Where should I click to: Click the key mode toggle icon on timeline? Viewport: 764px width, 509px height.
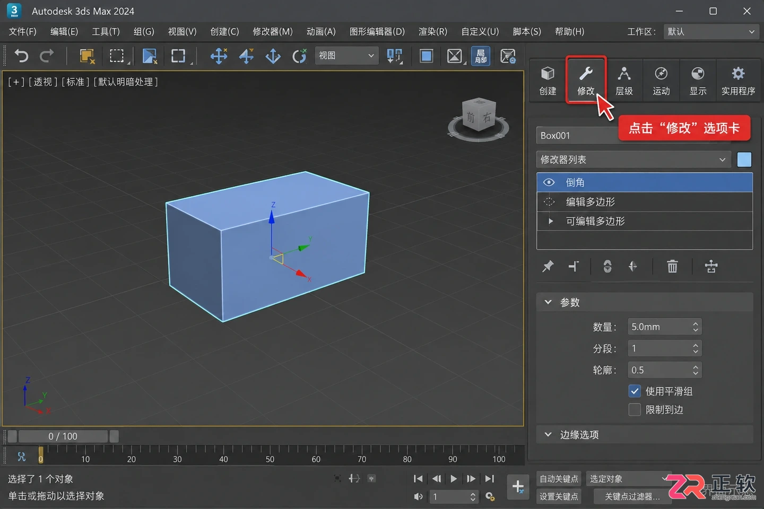(x=21, y=457)
